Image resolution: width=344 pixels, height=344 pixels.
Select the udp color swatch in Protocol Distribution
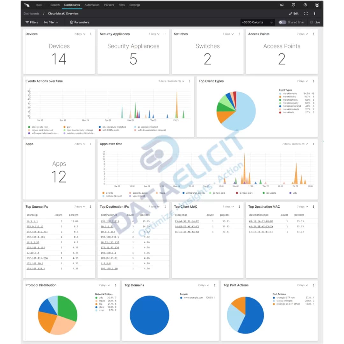coord(96,297)
